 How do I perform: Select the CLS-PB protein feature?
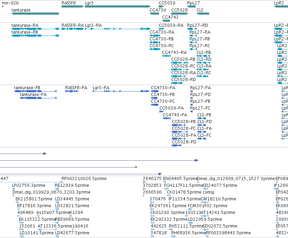click(201, 118)
